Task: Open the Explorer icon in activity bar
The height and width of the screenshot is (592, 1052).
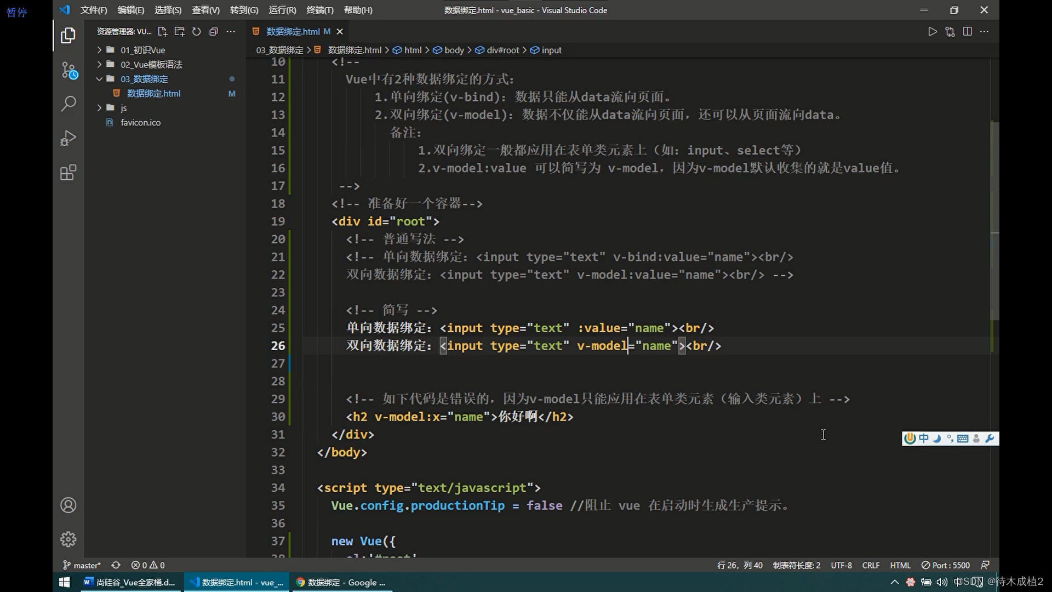Action: [68, 34]
